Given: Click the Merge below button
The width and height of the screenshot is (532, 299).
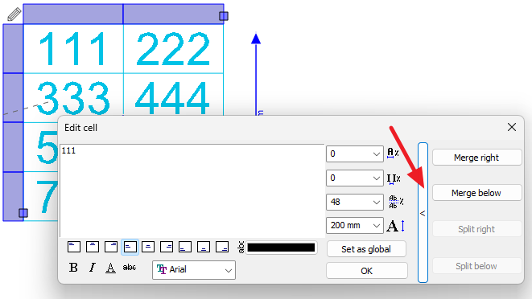Looking at the screenshot, I should 476,193.
